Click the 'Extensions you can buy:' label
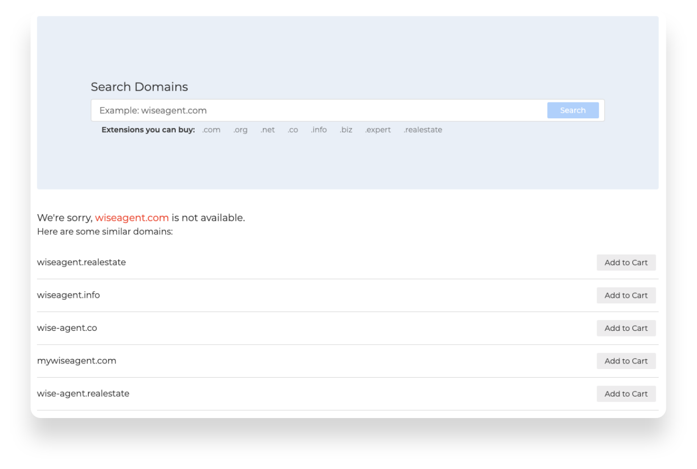The height and width of the screenshot is (469, 697). [148, 129]
